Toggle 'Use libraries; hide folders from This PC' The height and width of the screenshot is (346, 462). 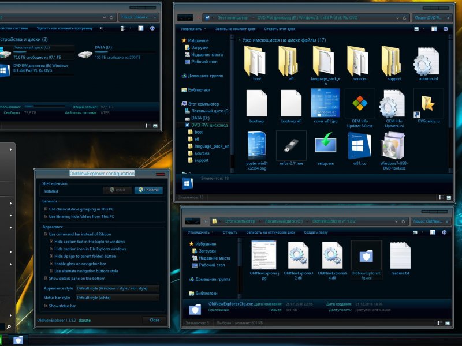point(46,216)
